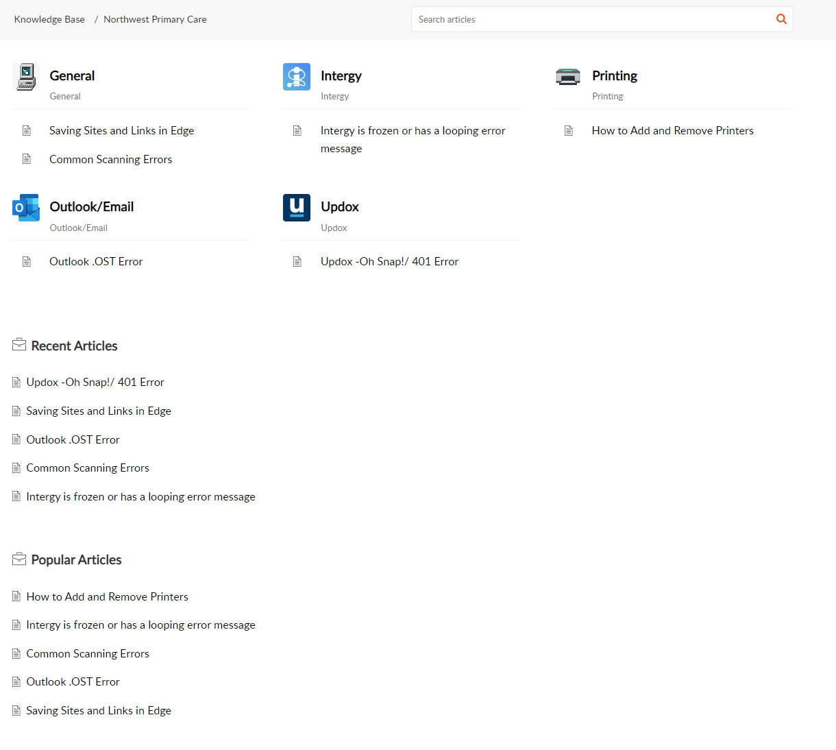Click document icon beside Popular Articles' Saving Sites entry
Screen dimensions: 836x750
click(x=16, y=711)
